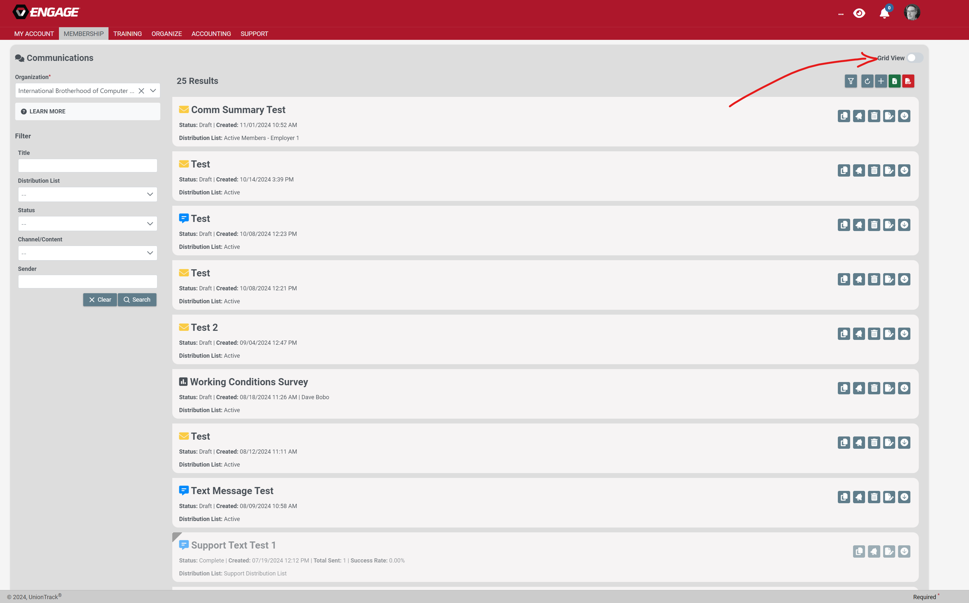Export results to PDF
Image resolution: width=969 pixels, height=603 pixels.
908,81
